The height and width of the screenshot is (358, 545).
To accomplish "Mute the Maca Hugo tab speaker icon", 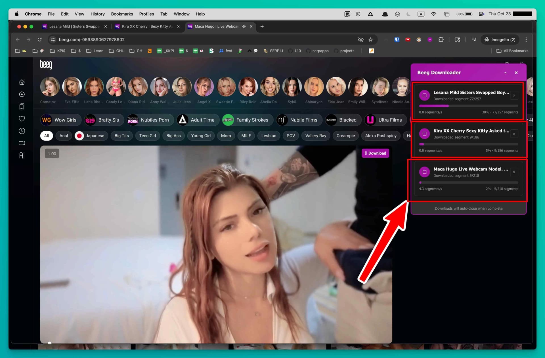I will (x=244, y=26).
